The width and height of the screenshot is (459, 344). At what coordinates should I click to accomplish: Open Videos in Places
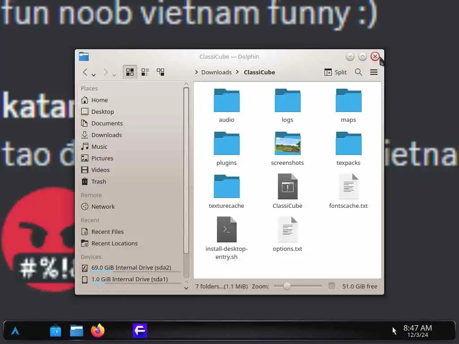pyautogui.click(x=131, y=170)
